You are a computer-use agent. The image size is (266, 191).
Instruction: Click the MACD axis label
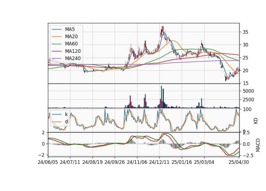click(258, 145)
